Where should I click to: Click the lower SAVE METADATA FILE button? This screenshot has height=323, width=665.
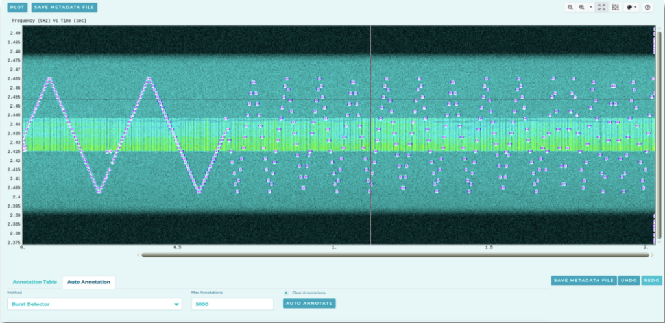(584, 281)
